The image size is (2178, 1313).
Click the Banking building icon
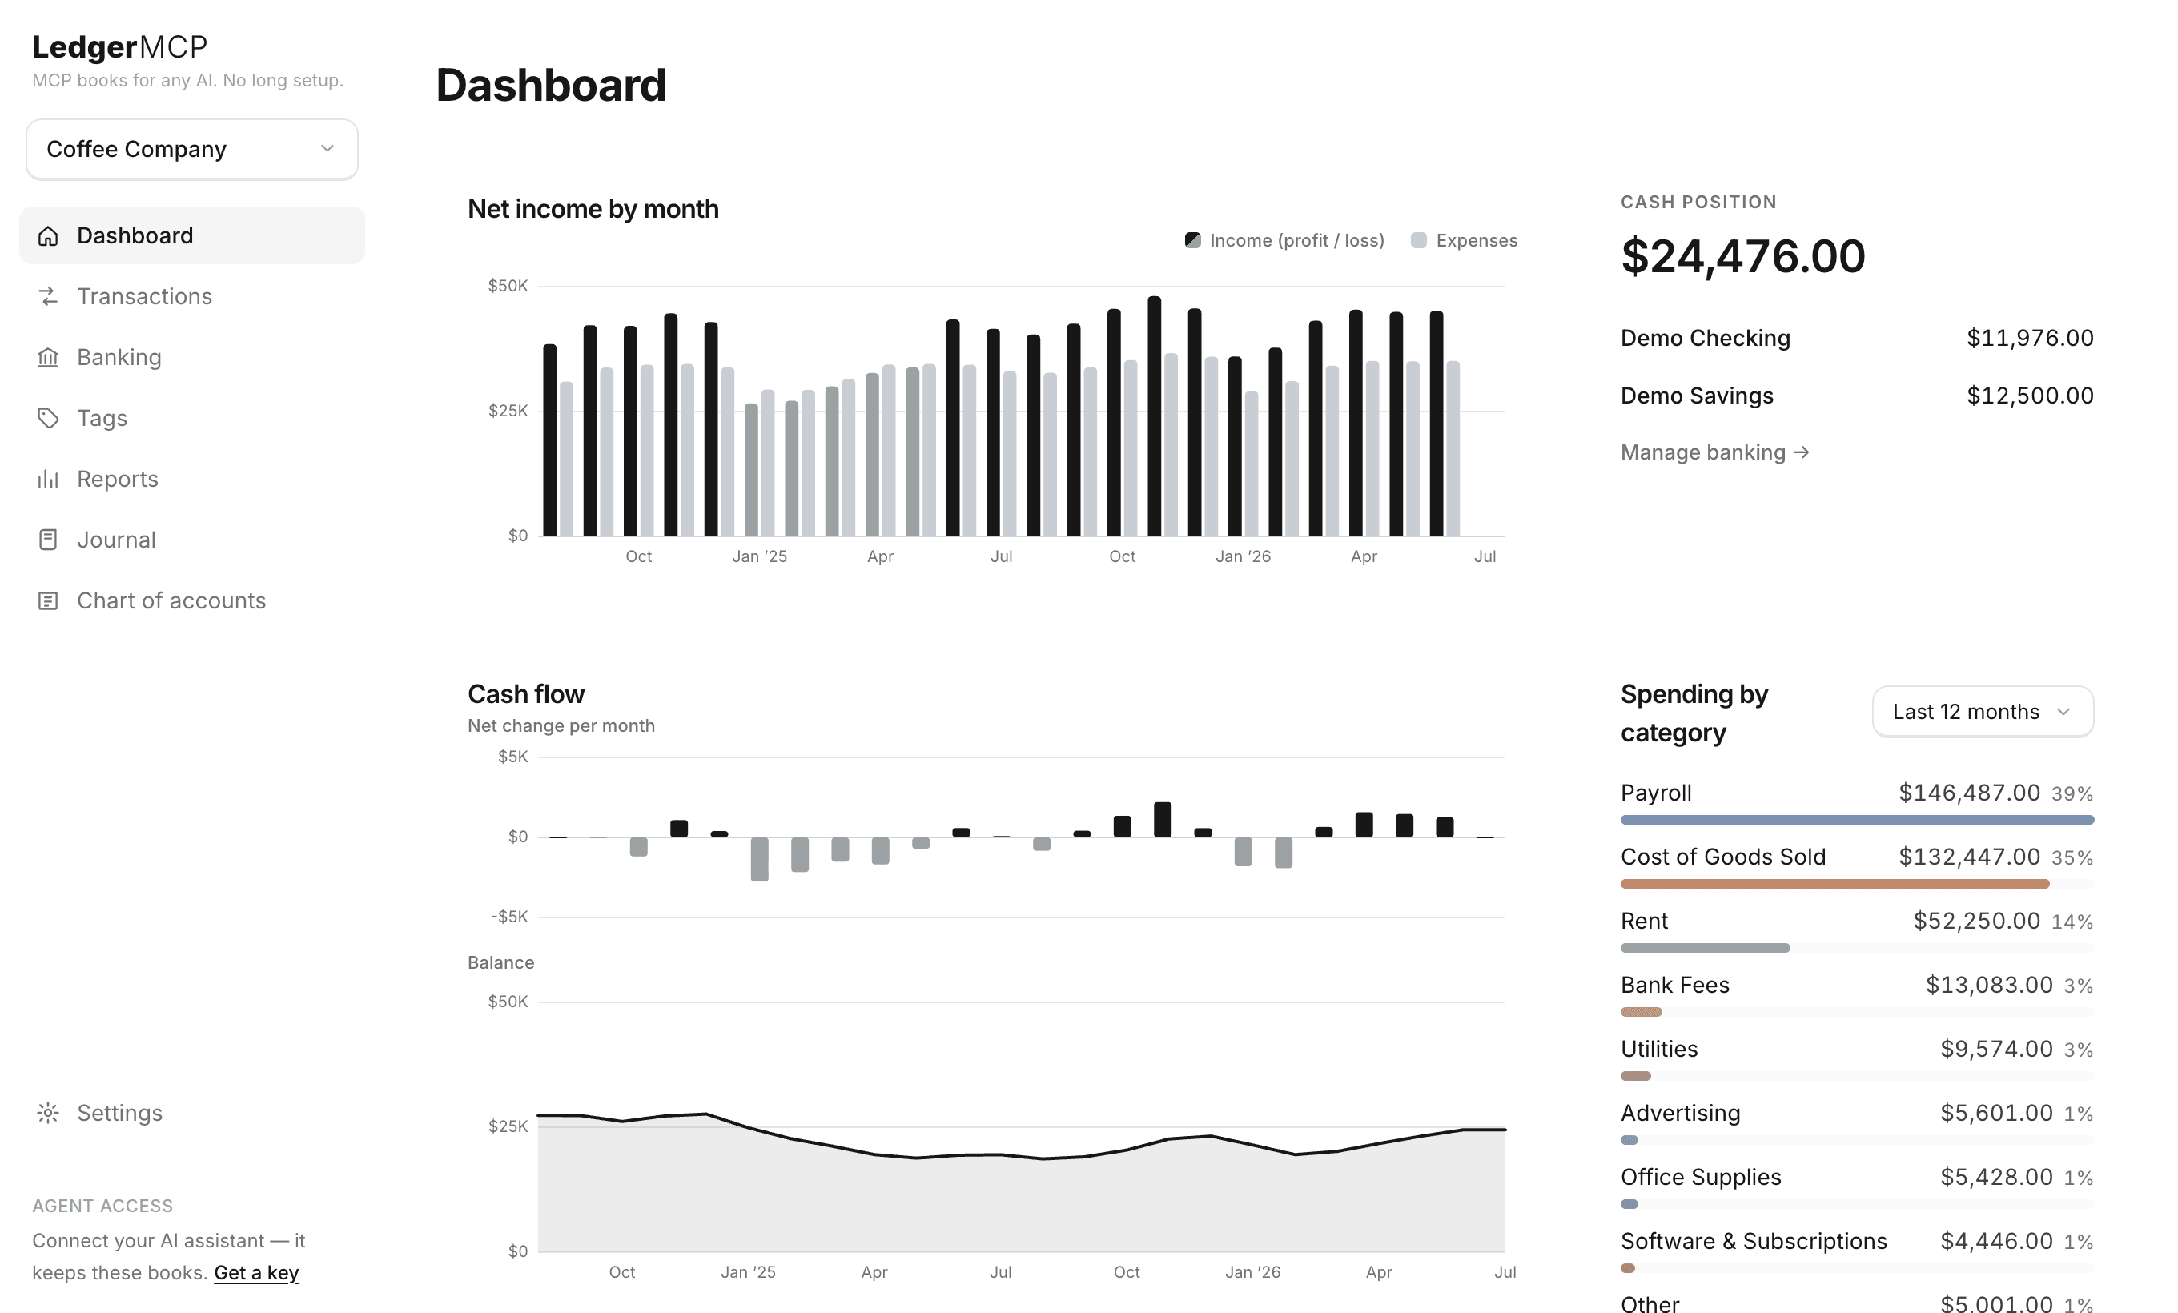[48, 358]
